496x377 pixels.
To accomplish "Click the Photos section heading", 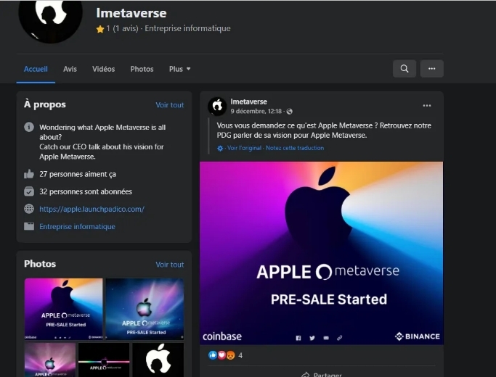I will click(x=40, y=264).
